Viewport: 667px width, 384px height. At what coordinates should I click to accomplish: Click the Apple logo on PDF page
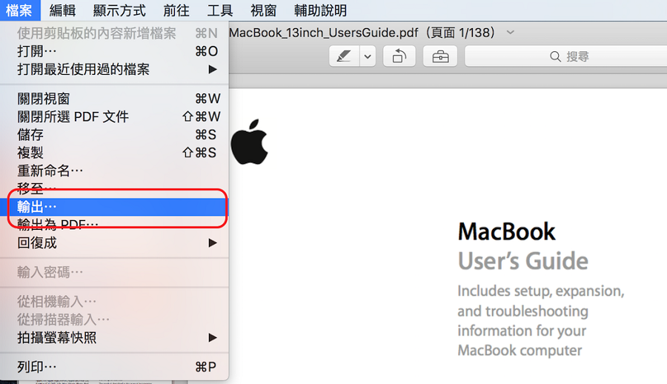click(x=249, y=142)
